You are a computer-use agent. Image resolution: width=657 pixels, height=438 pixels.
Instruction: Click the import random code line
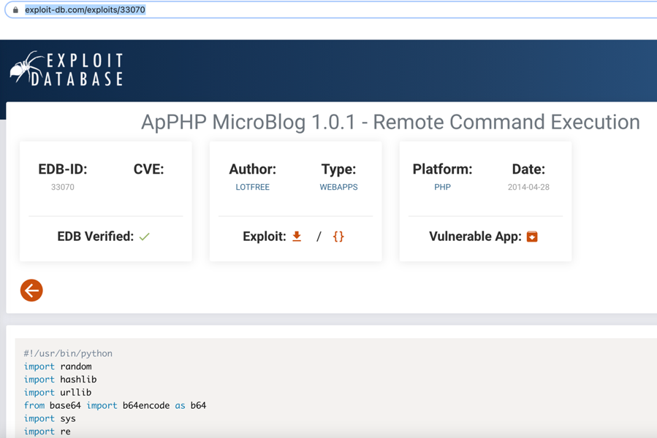click(58, 366)
